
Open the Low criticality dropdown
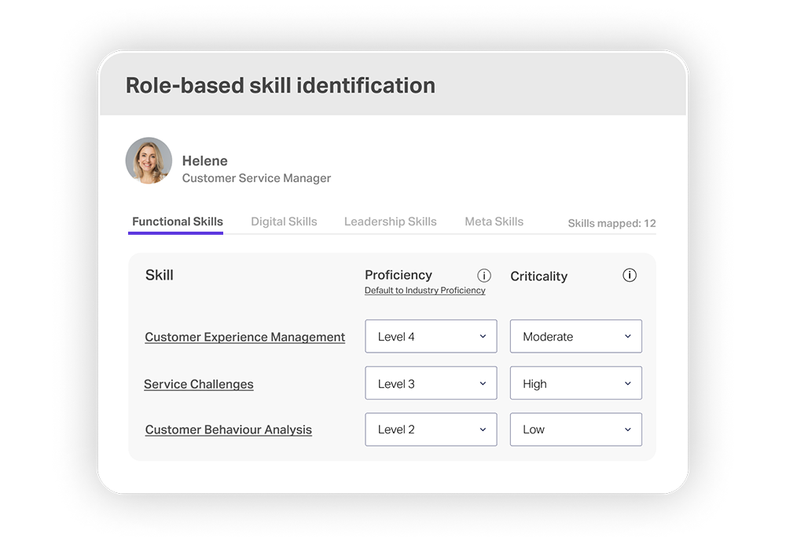click(575, 430)
